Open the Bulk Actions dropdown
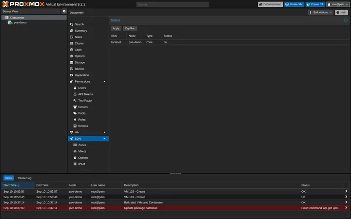 (321, 13)
